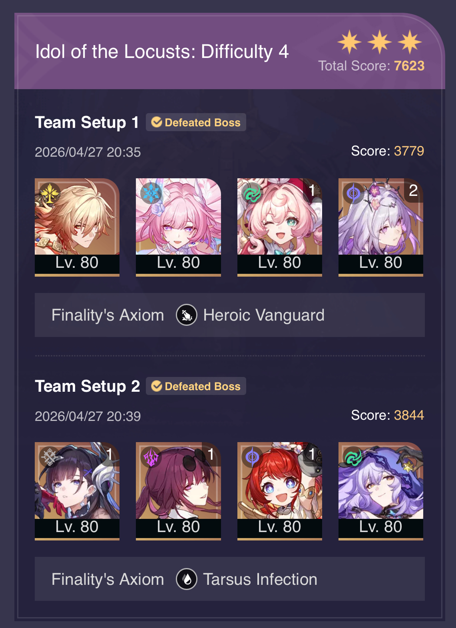456x628 pixels.
Task: Click the Heroic Vanguard buff icon
Action: click(x=187, y=315)
